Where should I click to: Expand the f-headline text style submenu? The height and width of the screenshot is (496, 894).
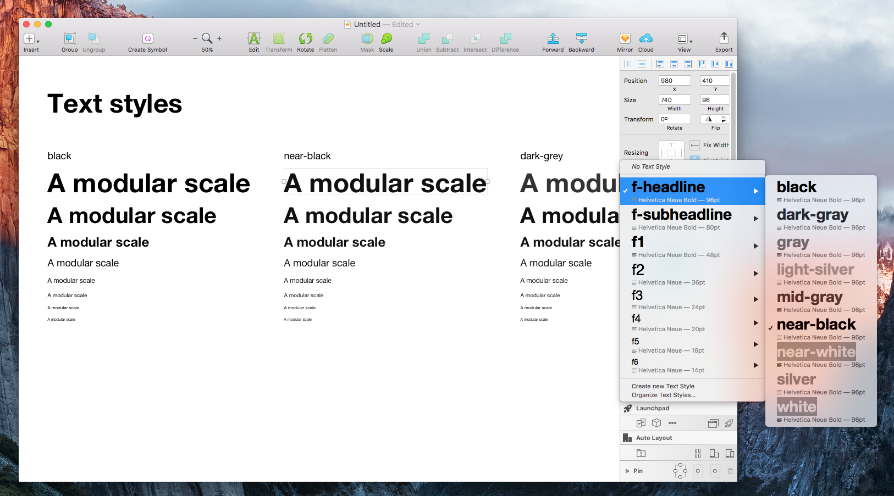pos(756,191)
